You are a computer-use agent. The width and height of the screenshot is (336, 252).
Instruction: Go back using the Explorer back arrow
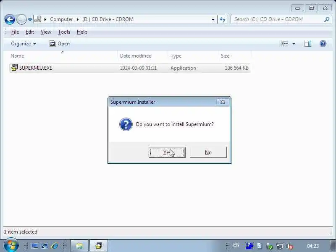click(x=10, y=19)
